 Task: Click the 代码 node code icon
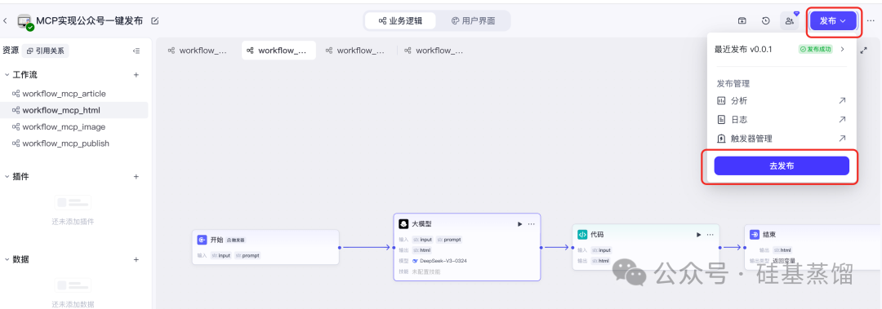coord(582,234)
